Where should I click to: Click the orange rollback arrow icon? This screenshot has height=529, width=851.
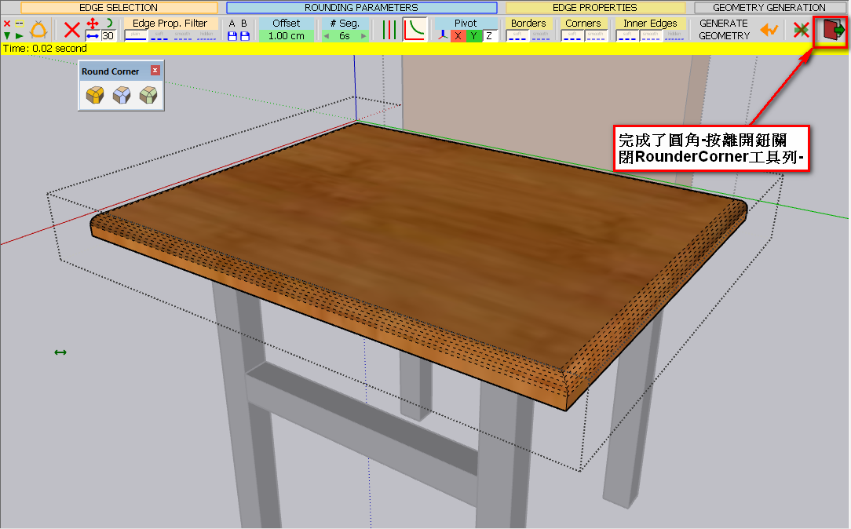click(769, 29)
